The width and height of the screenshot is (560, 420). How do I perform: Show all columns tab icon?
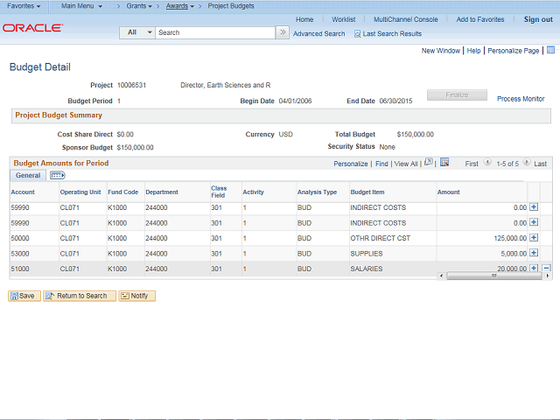(x=58, y=176)
